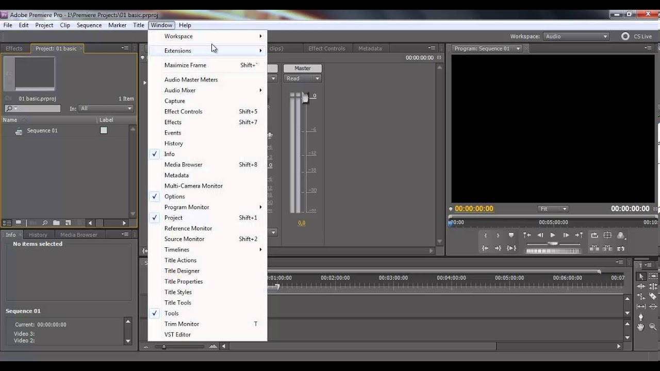660x371 pixels.
Task: Select the Slip tool
Action: pyautogui.click(x=641, y=307)
